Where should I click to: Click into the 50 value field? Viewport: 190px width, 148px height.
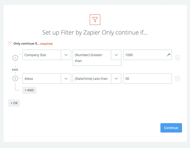pos(147,78)
